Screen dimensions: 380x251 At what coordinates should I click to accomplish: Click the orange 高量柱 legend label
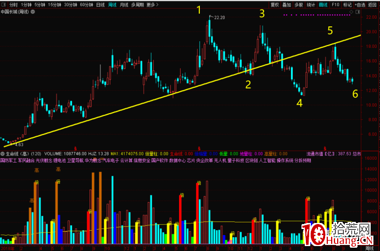click(271, 154)
